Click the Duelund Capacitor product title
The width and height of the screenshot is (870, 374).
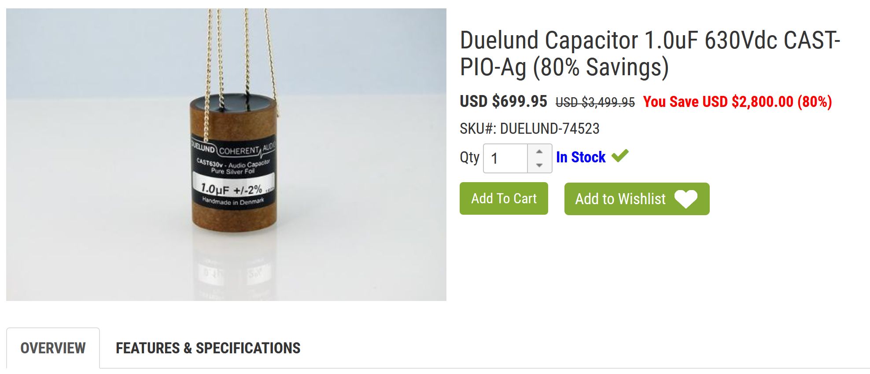coord(650,54)
